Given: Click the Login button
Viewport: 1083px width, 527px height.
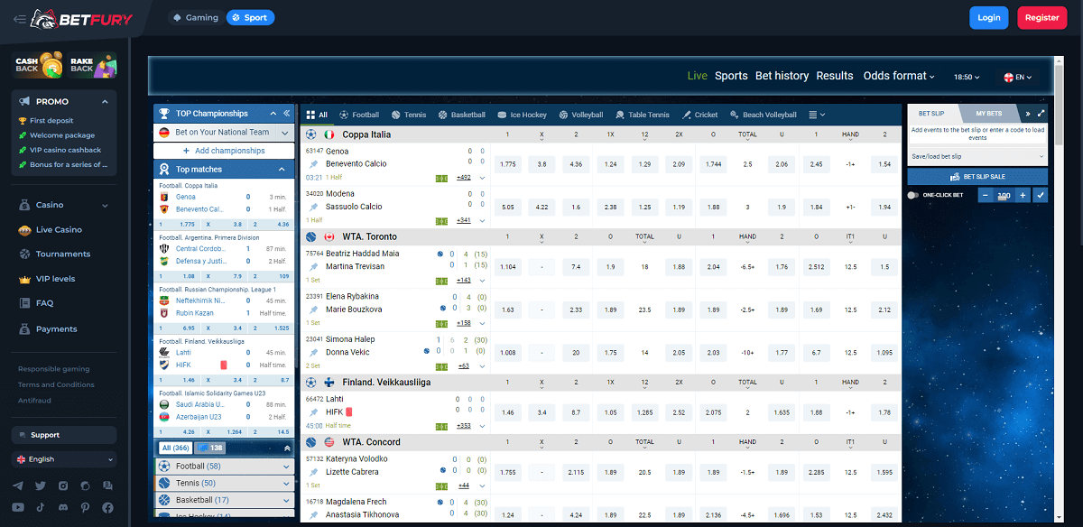Looking at the screenshot, I should click(x=989, y=17).
